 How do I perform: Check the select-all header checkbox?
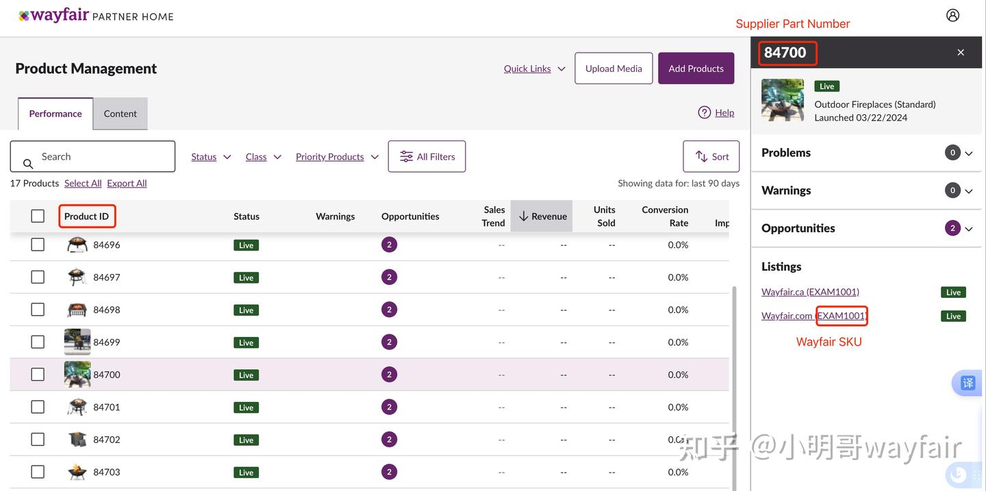pyautogui.click(x=37, y=214)
